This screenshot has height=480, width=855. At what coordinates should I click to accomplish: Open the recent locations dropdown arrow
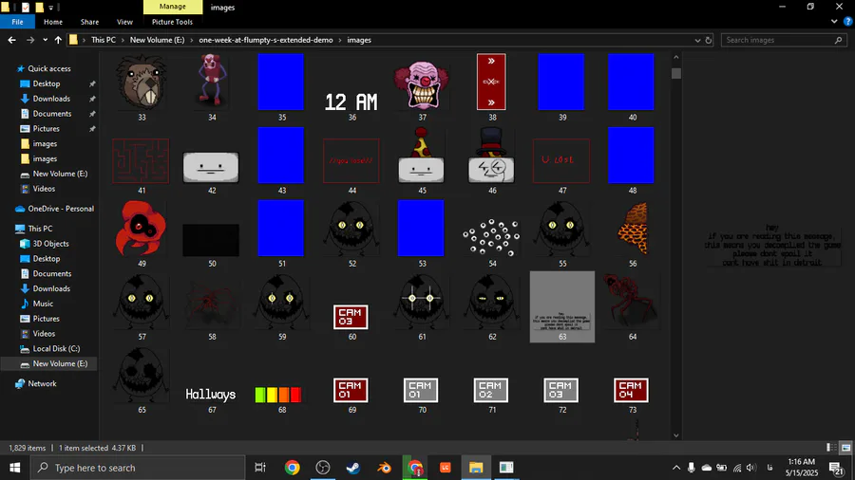coord(45,40)
